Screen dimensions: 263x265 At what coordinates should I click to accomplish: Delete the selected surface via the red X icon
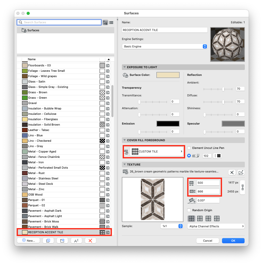coord(90,240)
